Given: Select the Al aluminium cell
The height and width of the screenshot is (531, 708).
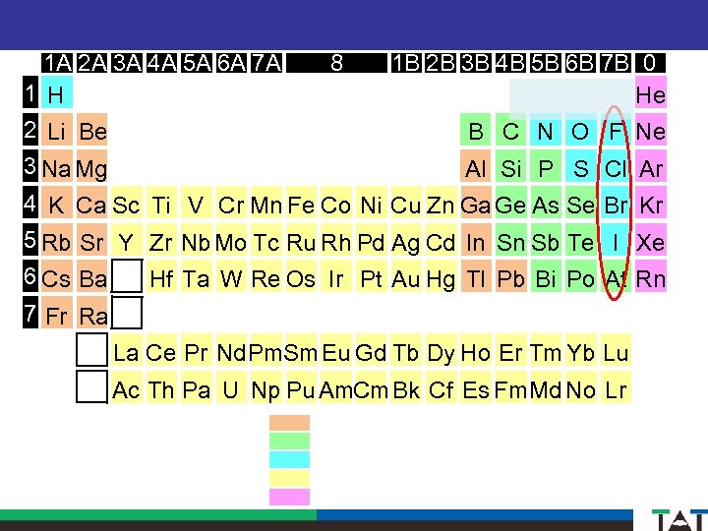Looking at the screenshot, I should [x=476, y=166].
